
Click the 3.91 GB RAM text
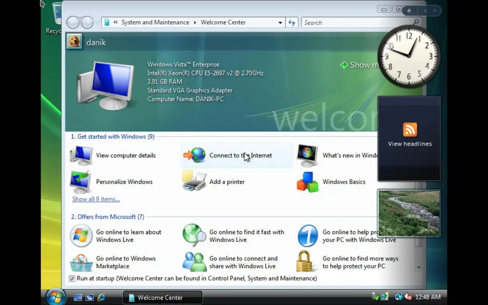click(164, 82)
